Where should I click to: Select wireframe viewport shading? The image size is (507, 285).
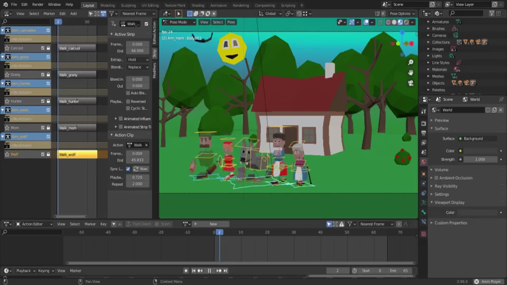point(388,22)
